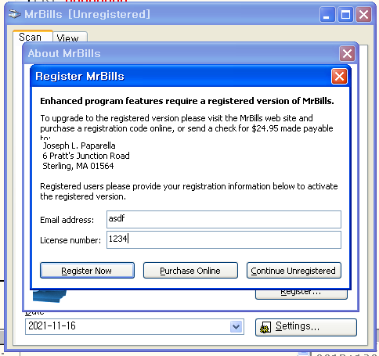Close the About MrBills window
379x356 pixels.
click(x=347, y=54)
